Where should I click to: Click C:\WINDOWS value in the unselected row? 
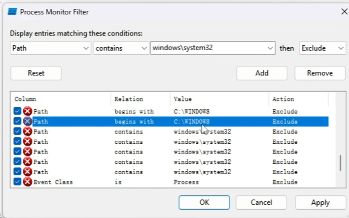(191, 111)
